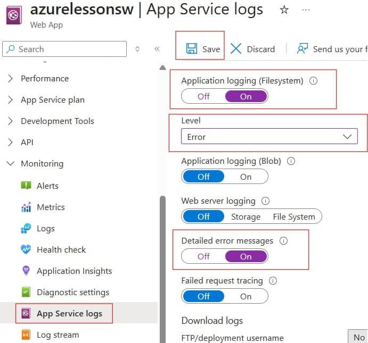The image size is (368, 343).
Task: Show info for Application logging (Blob)
Action: (x=291, y=161)
